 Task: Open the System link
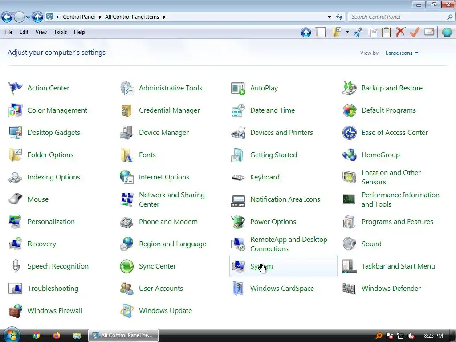click(261, 266)
